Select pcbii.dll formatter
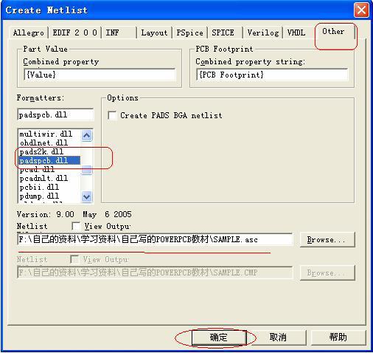Image resolution: width=373 pixels, height=353 pixels. (x=49, y=187)
